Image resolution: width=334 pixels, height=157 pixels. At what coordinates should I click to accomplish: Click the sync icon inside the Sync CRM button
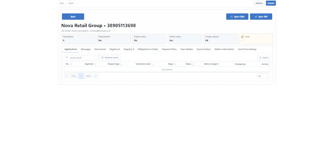point(232,17)
